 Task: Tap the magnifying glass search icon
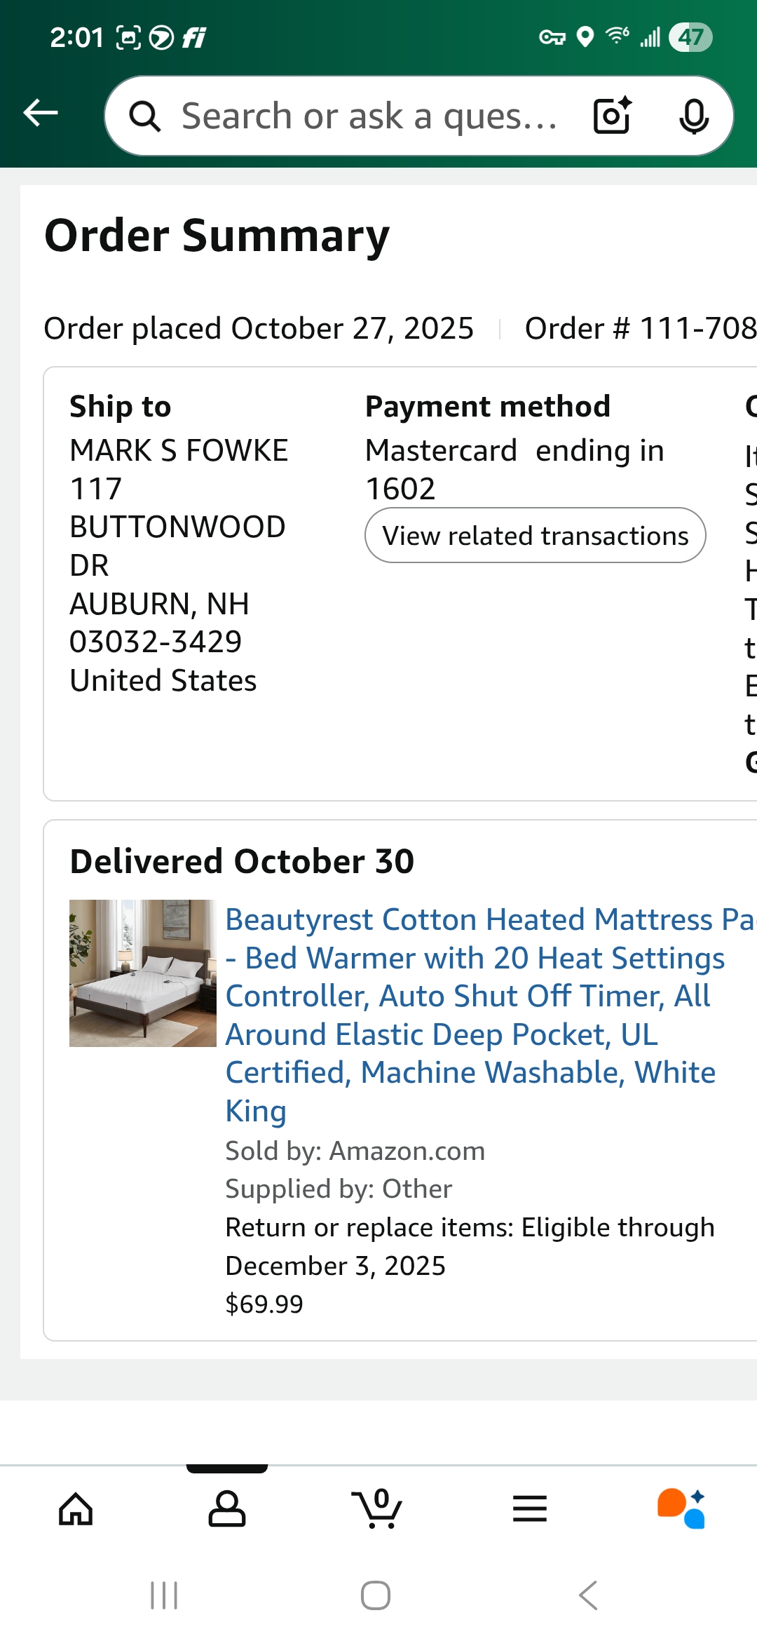pos(145,116)
